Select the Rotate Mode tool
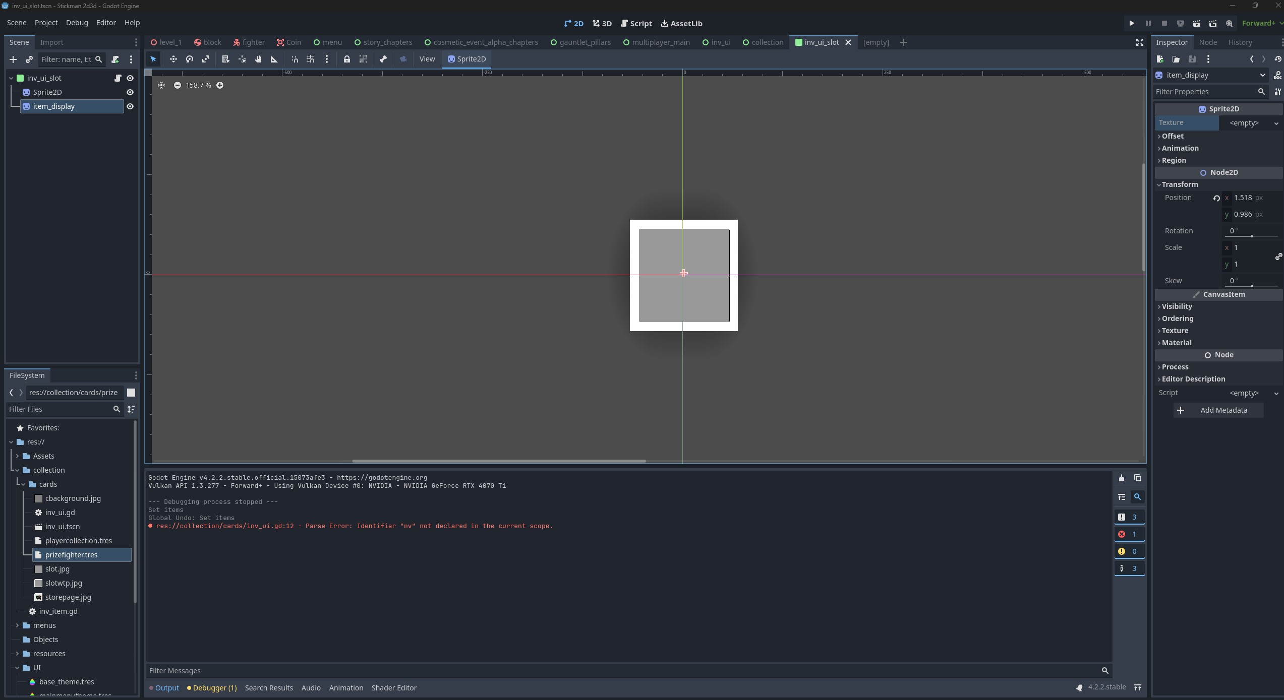1284x700 pixels. (189, 59)
